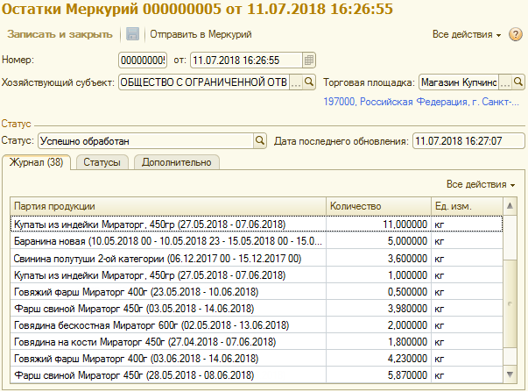Click the quantity cell 5,000000

pyautogui.click(x=378, y=241)
